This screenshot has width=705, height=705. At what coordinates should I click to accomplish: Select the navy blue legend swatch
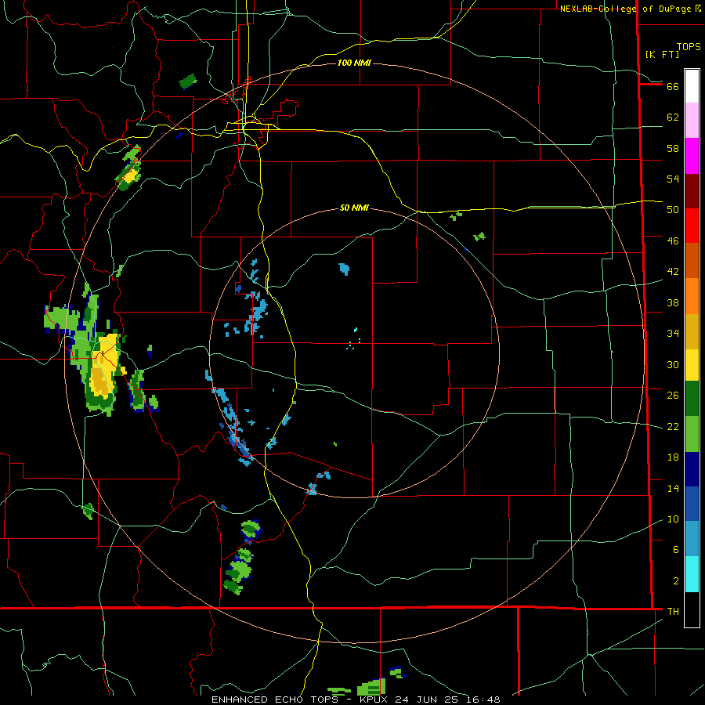tap(692, 469)
